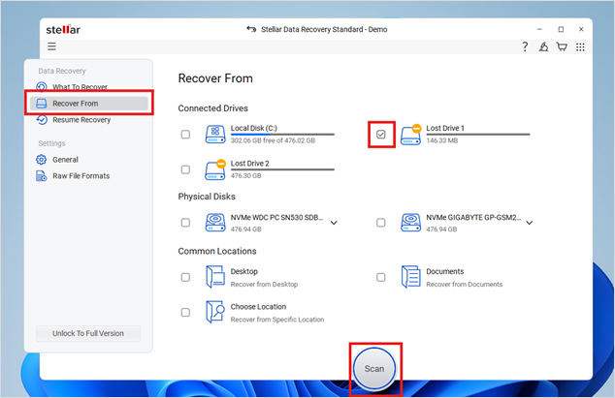Image resolution: width=615 pixels, height=398 pixels.
Task: Click the Raw File Formats icon
Action: point(41,176)
